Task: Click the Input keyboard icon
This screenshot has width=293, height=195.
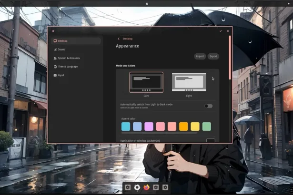Action: click(x=56, y=75)
